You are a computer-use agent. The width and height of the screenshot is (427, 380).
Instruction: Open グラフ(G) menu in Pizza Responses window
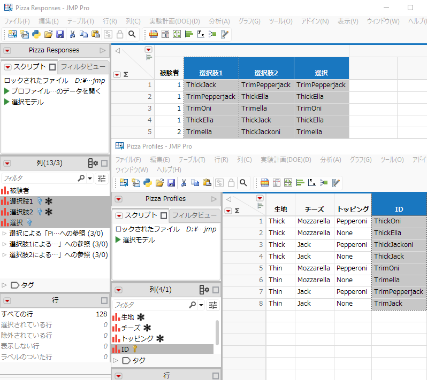[x=249, y=21]
